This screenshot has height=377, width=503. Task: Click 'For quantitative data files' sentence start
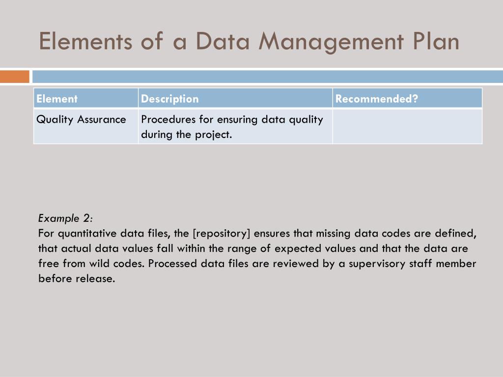point(104,233)
